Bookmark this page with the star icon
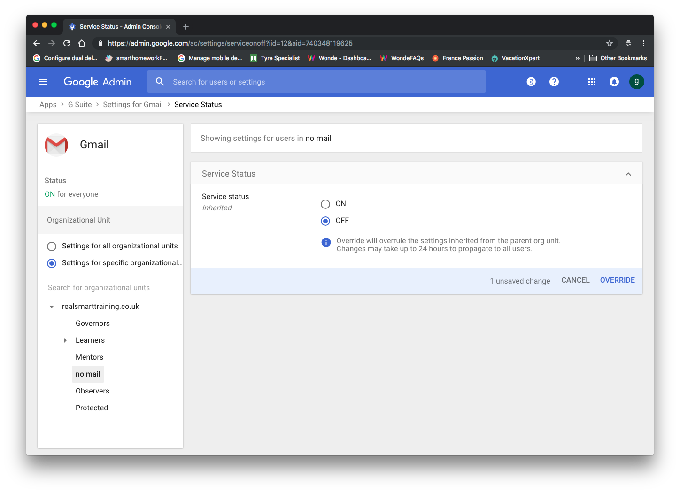680x493 pixels. tap(610, 43)
